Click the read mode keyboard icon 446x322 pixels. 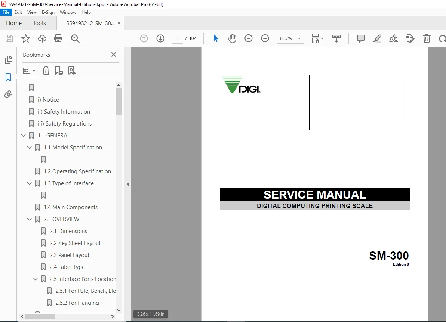[336, 38]
